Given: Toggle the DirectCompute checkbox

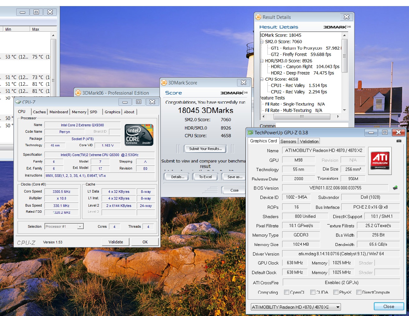Looking at the screenshot, I should click(x=359, y=292).
